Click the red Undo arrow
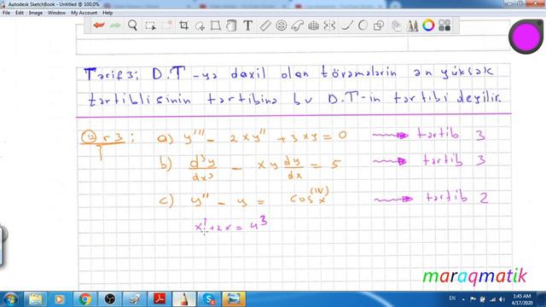 (x=99, y=26)
